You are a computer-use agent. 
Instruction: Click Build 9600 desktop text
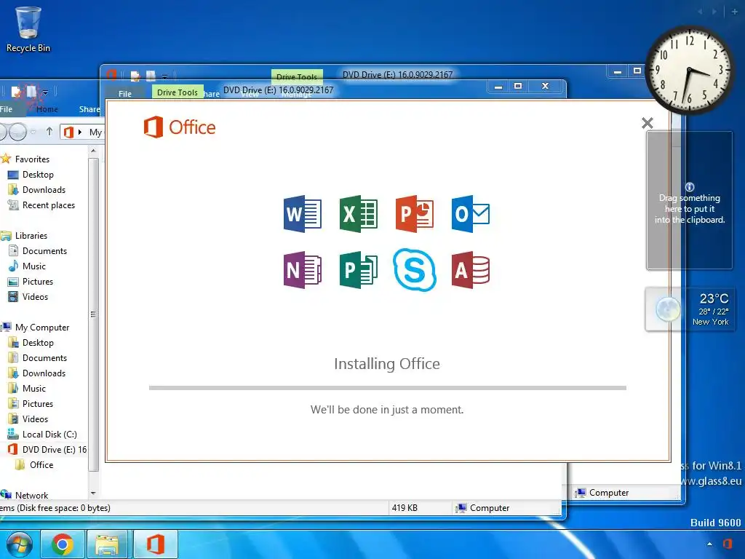click(716, 523)
